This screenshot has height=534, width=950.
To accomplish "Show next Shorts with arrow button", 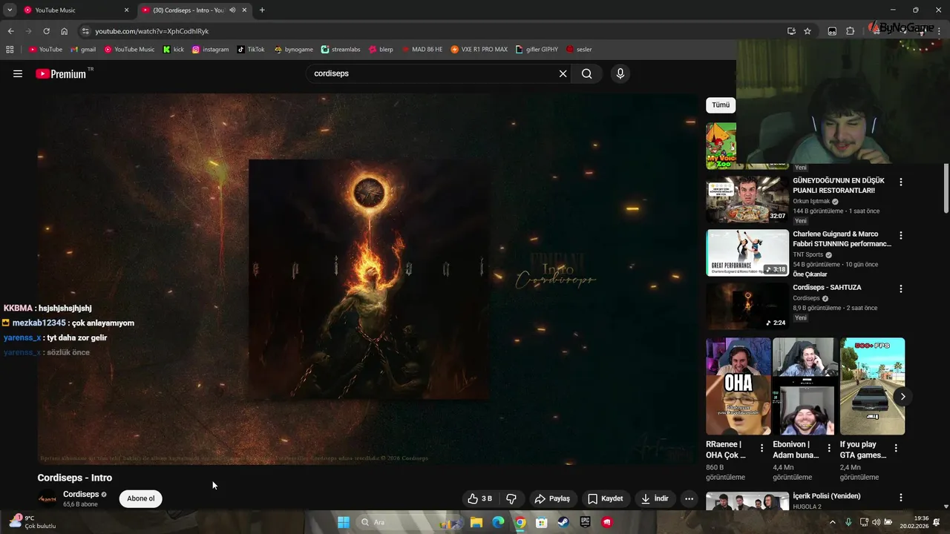I will tap(902, 397).
